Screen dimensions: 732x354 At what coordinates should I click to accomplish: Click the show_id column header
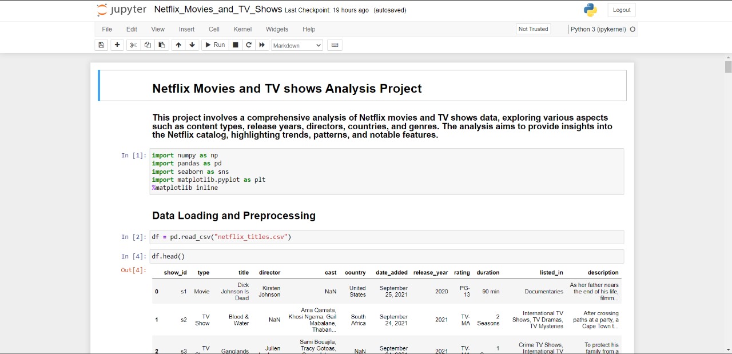point(175,273)
